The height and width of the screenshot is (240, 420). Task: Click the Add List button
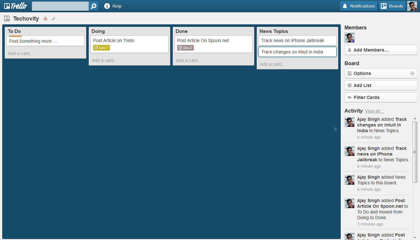tap(381, 85)
